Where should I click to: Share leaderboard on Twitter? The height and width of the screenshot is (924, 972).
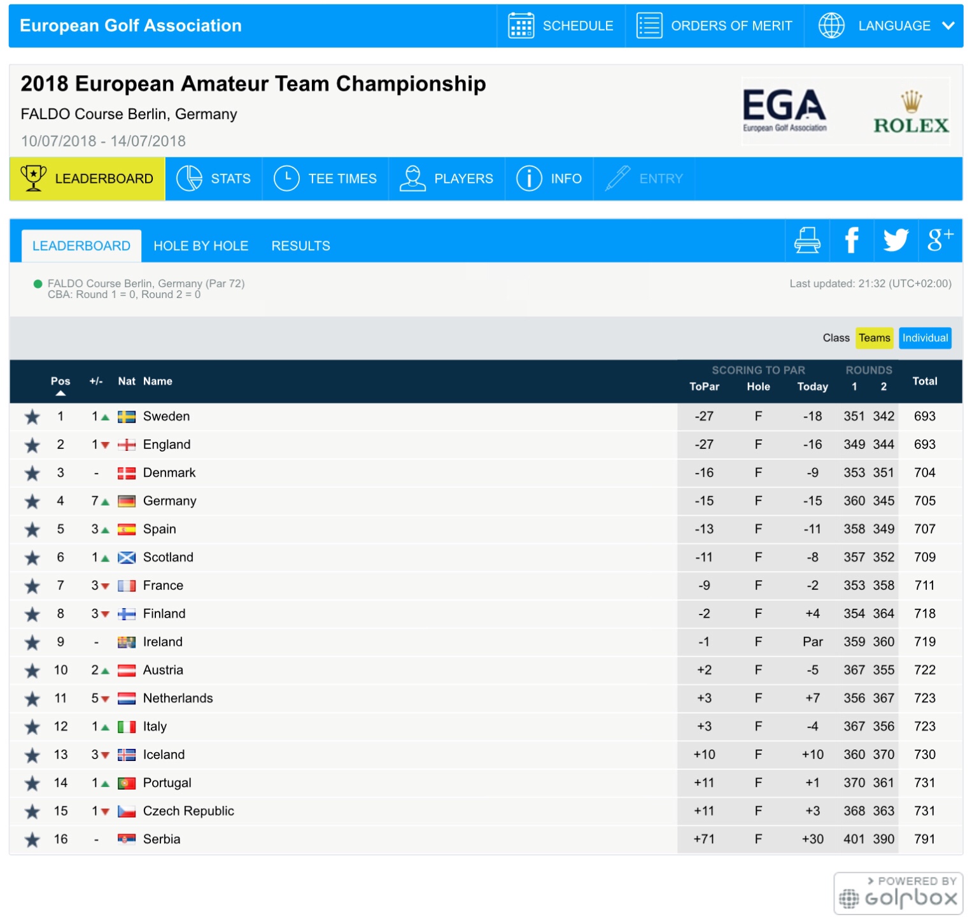(x=896, y=241)
